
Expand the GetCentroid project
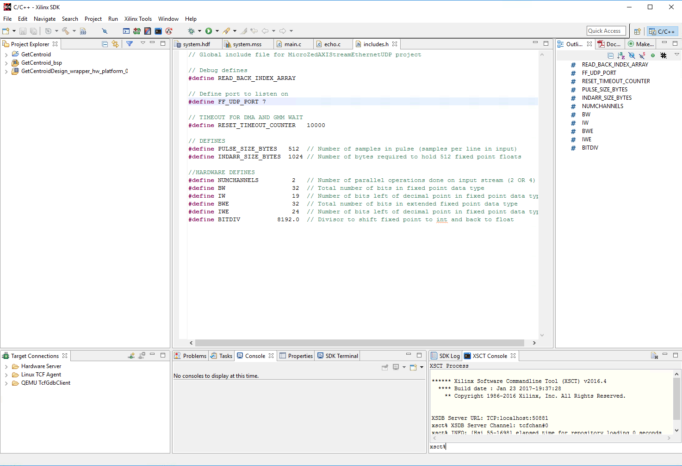6,54
